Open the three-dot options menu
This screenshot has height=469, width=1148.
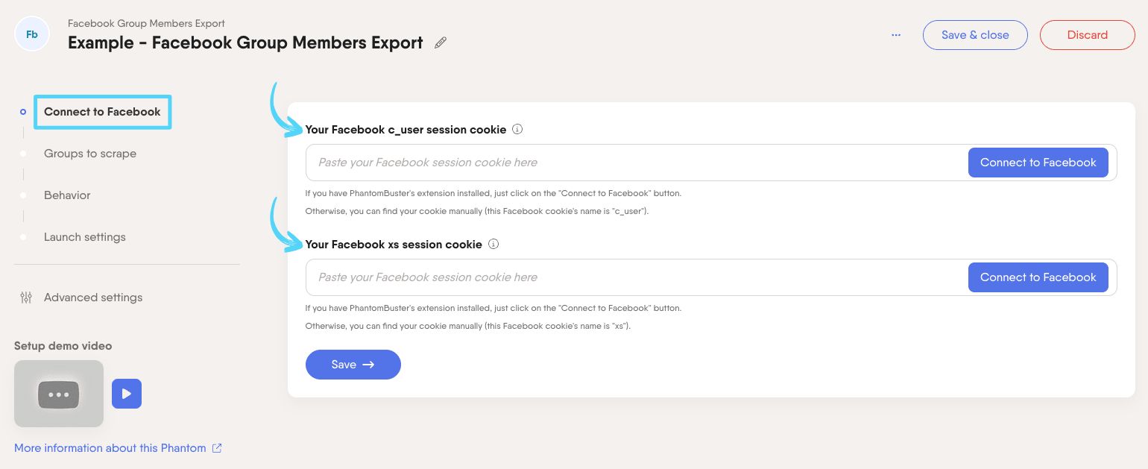[x=896, y=35]
